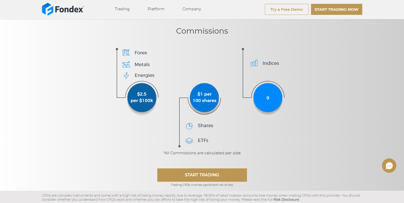The height and width of the screenshot is (203, 404).
Task: Click the Try a Free Demo button
Action: tap(286, 9)
